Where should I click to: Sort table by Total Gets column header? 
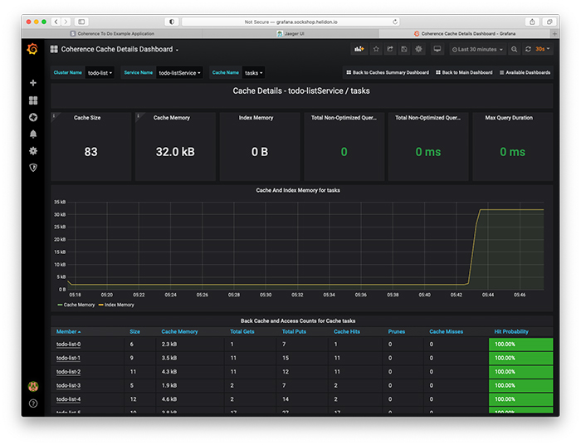pyautogui.click(x=242, y=331)
